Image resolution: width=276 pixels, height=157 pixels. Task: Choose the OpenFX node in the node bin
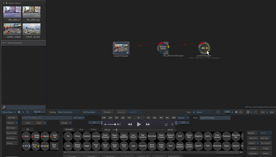(198, 146)
